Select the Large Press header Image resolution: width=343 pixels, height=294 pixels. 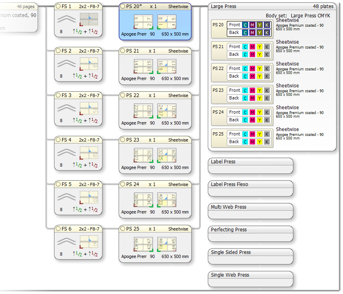[272, 6]
